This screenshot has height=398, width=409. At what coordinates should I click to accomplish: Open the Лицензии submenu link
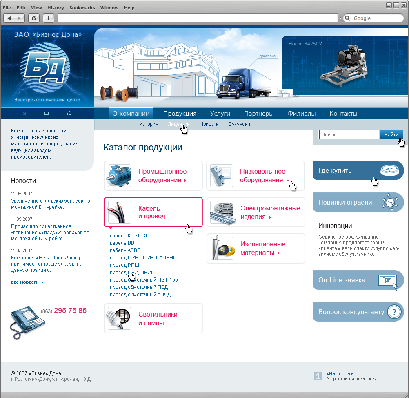pos(179,124)
